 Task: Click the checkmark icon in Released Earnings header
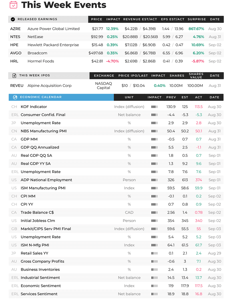(13, 19)
